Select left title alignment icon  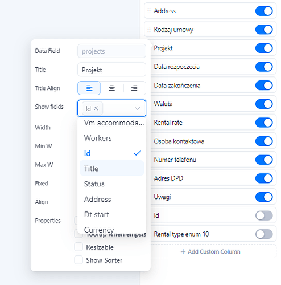pos(89,88)
